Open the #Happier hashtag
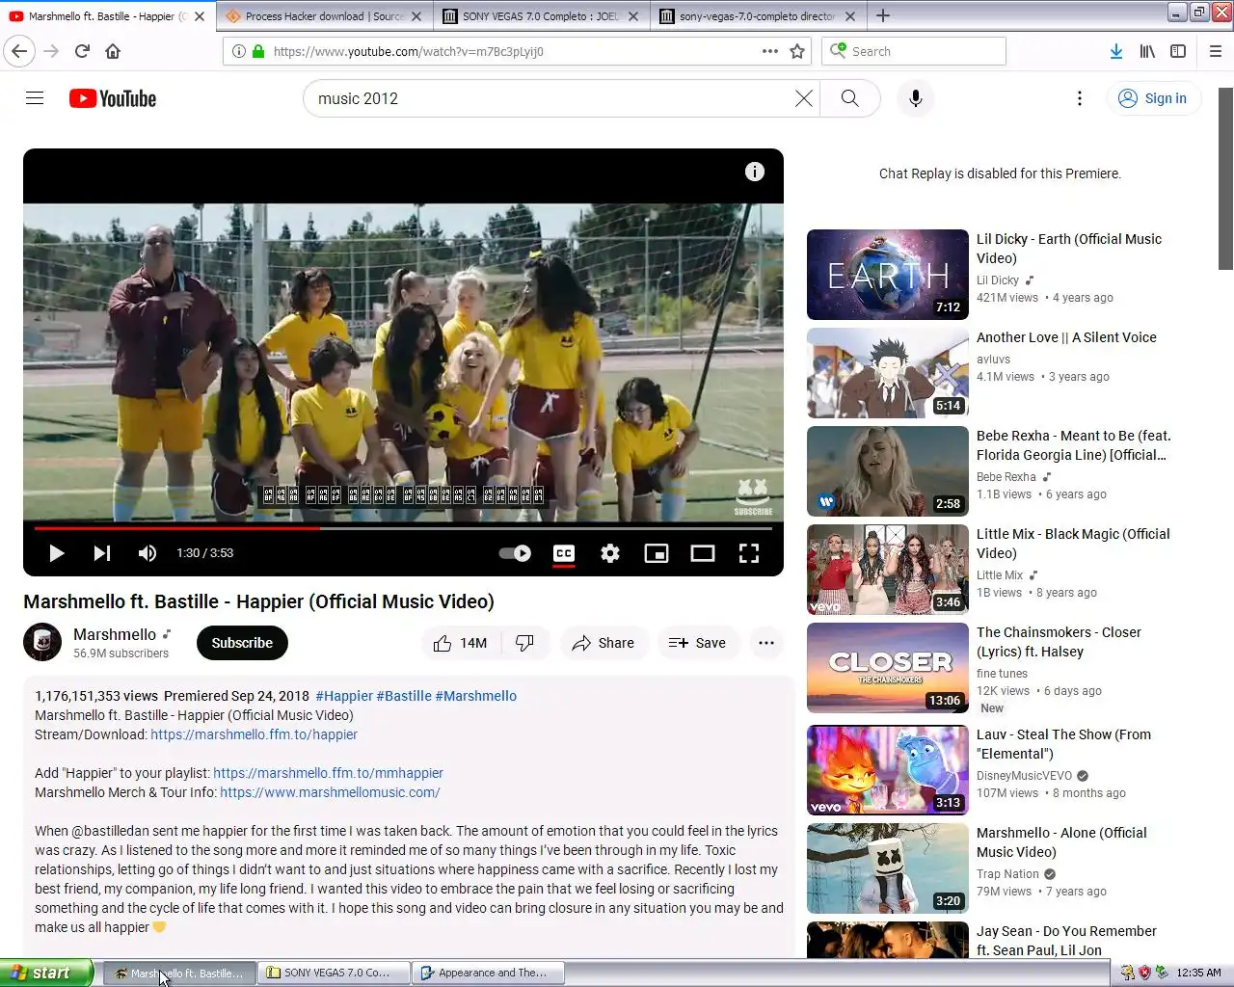Viewport: 1234px width, 987px height. pos(344,696)
